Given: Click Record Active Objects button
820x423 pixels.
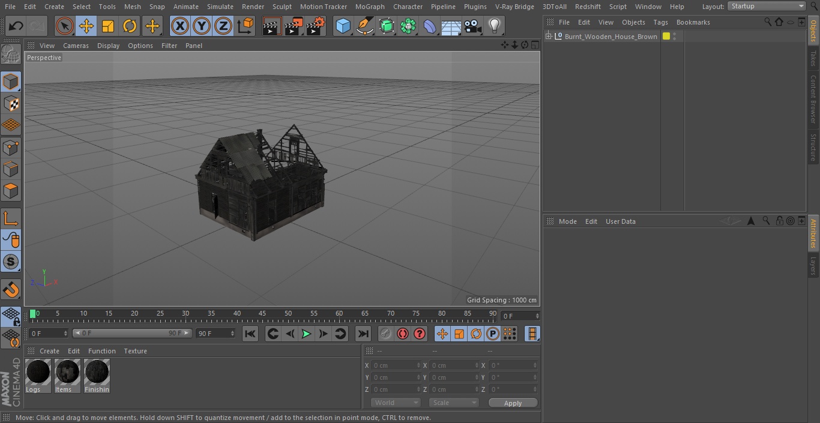Looking at the screenshot, I should 386,334.
